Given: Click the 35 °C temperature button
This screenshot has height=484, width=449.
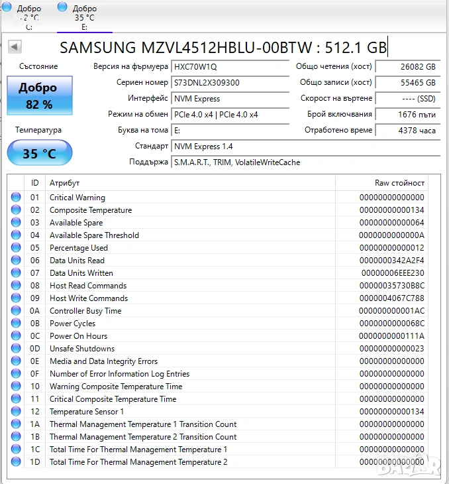Looking at the screenshot, I should coord(39,154).
